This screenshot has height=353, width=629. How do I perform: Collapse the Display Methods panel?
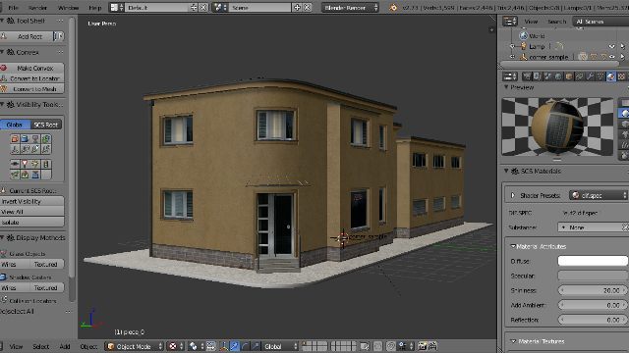point(2,237)
